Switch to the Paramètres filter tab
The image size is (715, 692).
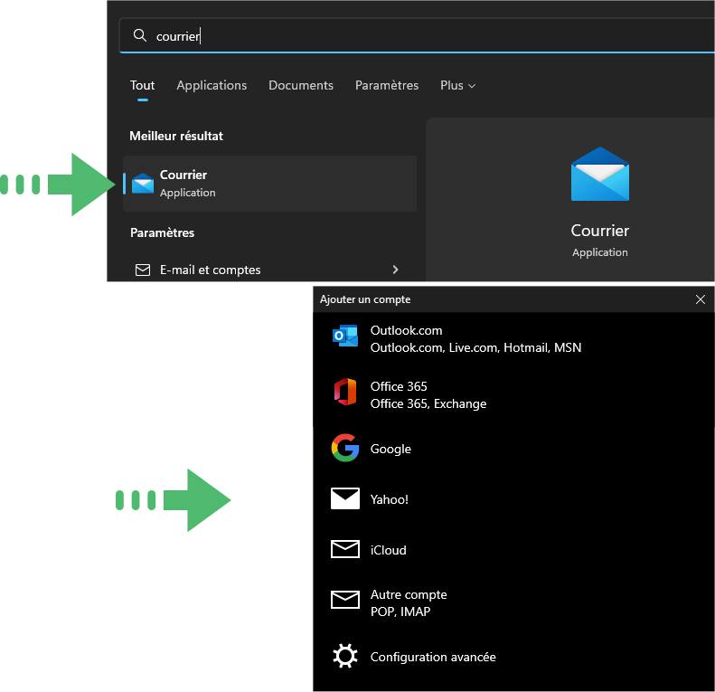tap(387, 85)
